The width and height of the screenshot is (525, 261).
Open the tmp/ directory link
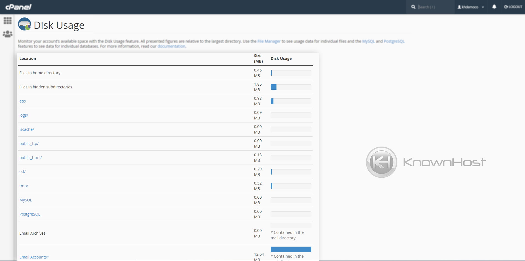[x=24, y=186]
